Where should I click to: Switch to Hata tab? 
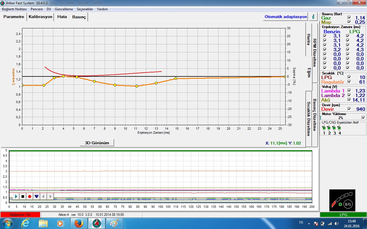(62, 17)
